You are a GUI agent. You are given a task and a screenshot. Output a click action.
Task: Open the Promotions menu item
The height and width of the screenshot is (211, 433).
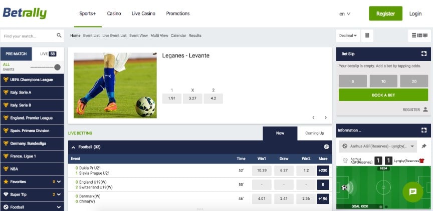pyautogui.click(x=178, y=13)
